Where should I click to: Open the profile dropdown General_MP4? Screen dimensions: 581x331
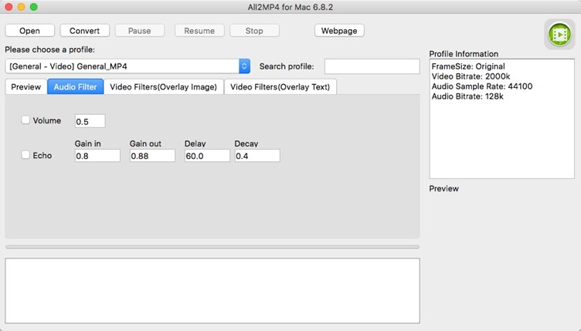127,66
